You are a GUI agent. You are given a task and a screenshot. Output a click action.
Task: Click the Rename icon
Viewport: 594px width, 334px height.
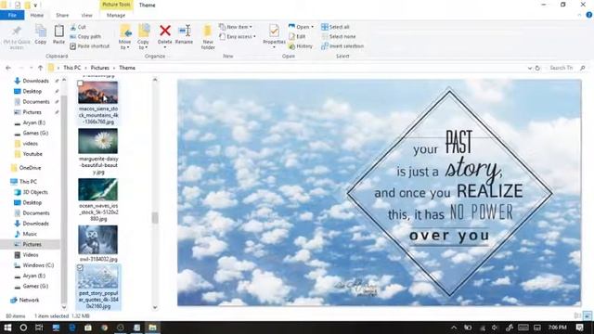[x=184, y=31]
